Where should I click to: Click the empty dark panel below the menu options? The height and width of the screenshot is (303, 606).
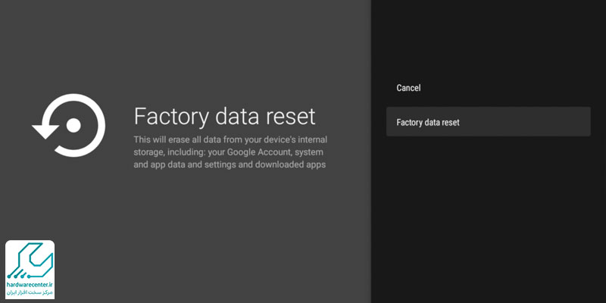tap(488, 220)
